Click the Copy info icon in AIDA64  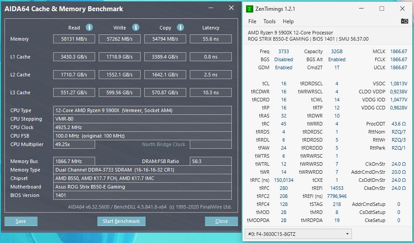180,27
